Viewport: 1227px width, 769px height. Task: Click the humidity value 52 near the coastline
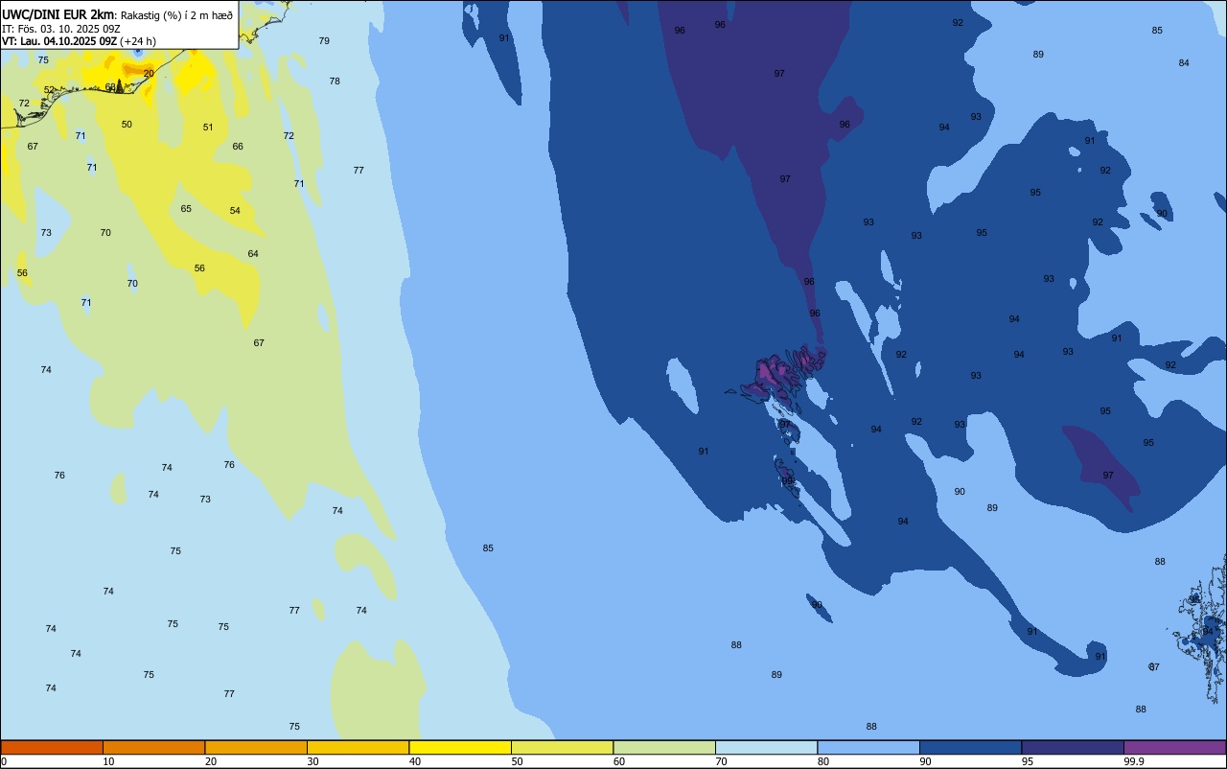[x=49, y=90]
